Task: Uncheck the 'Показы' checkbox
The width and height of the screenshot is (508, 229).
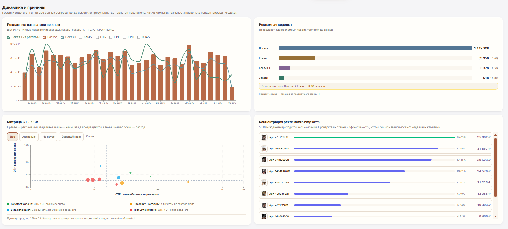Action: click(x=62, y=37)
